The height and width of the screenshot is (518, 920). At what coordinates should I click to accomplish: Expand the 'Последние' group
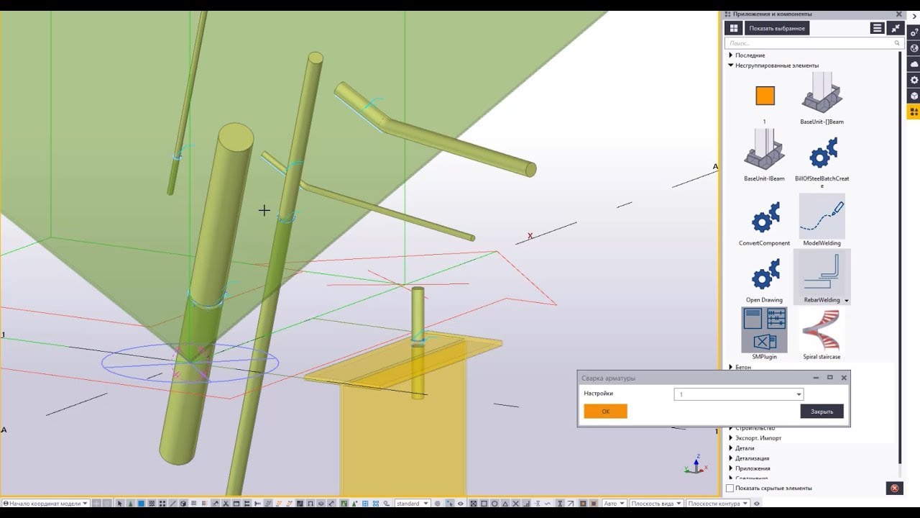pos(731,55)
